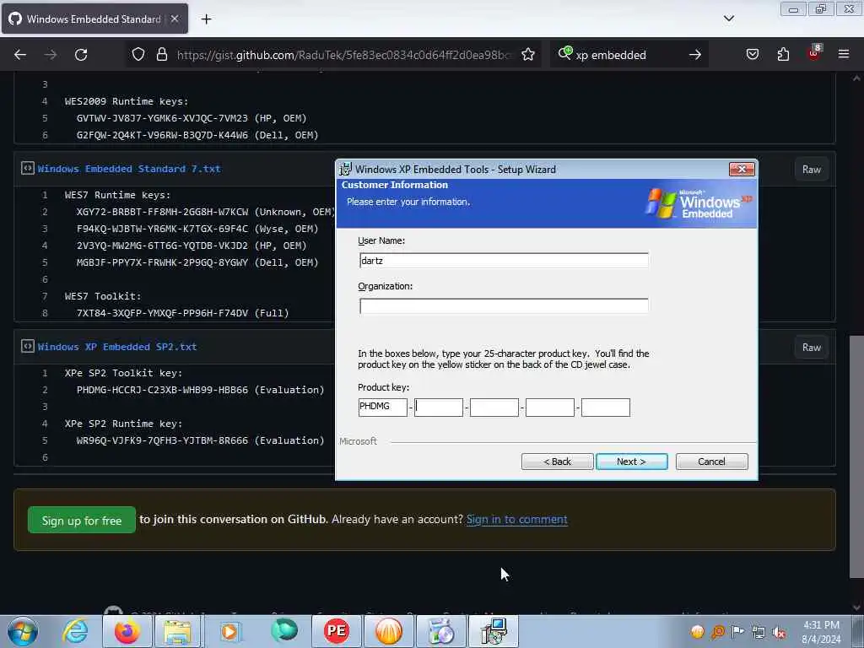View Raw of Windows Embedded Standard 7.txt
This screenshot has height=648, width=864.
pos(811,169)
